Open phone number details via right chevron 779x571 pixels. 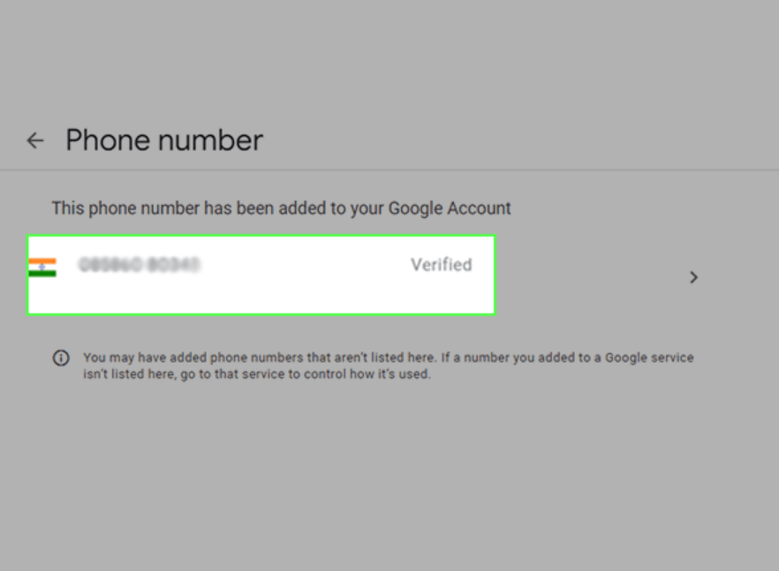coord(693,277)
